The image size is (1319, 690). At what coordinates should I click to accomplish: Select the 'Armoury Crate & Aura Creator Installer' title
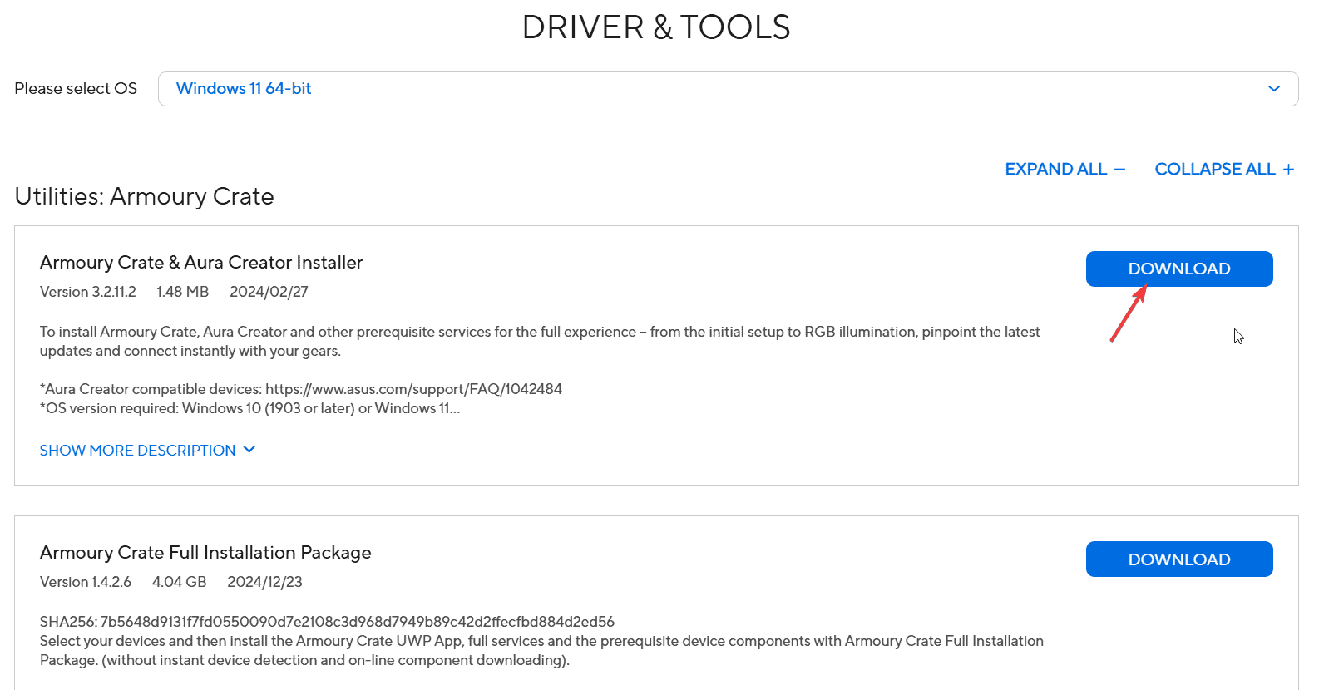pos(201,263)
